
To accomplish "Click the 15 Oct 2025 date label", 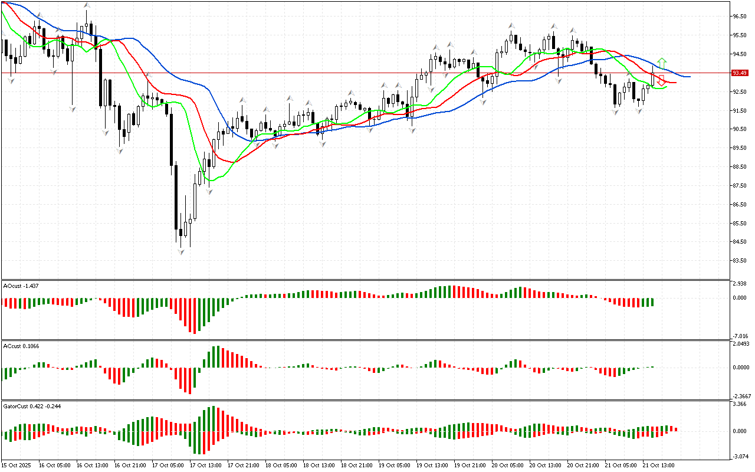I will (x=17, y=465).
